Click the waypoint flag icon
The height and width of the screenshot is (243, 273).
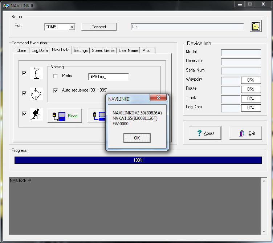tap(36, 73)
